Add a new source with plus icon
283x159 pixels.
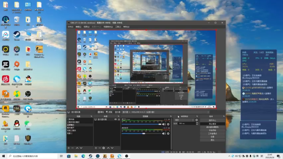(96, 148)
